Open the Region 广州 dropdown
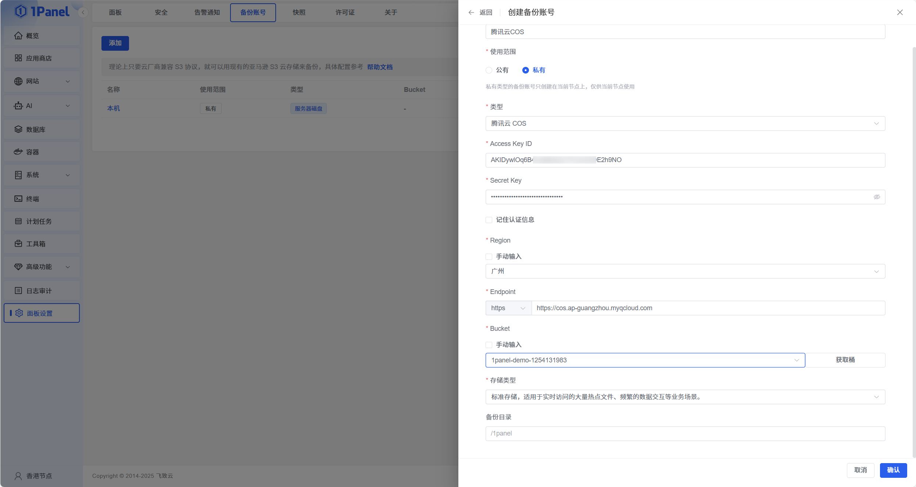 click(685, 271)
